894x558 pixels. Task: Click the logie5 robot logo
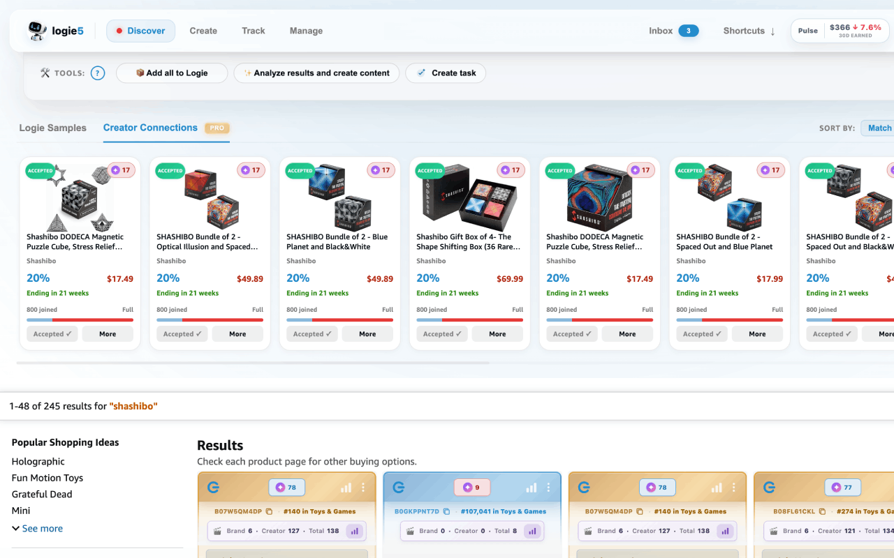[37, 31]
